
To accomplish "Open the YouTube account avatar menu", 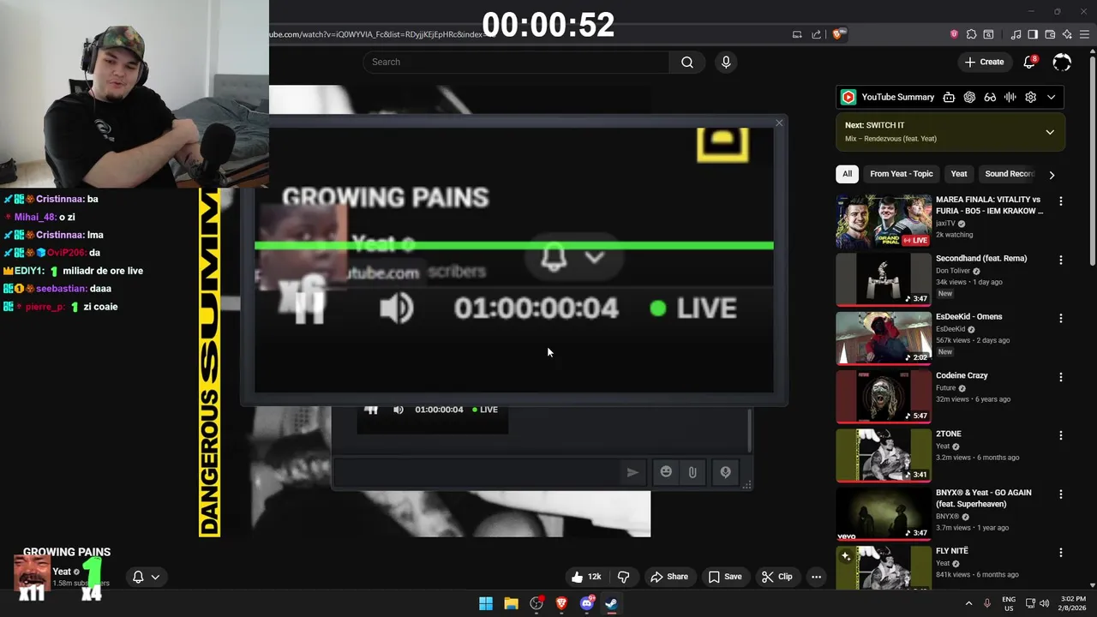I will (1062, 62).
